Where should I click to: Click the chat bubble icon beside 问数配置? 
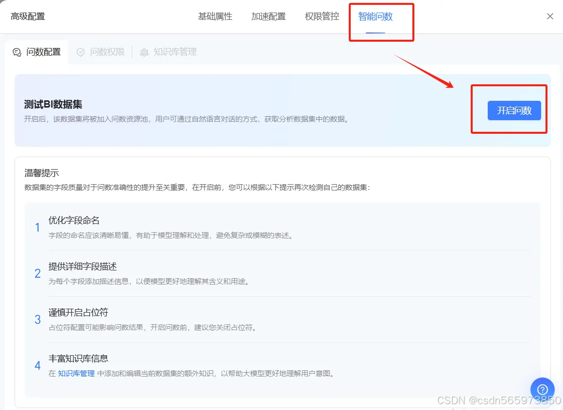coord(16,52)
